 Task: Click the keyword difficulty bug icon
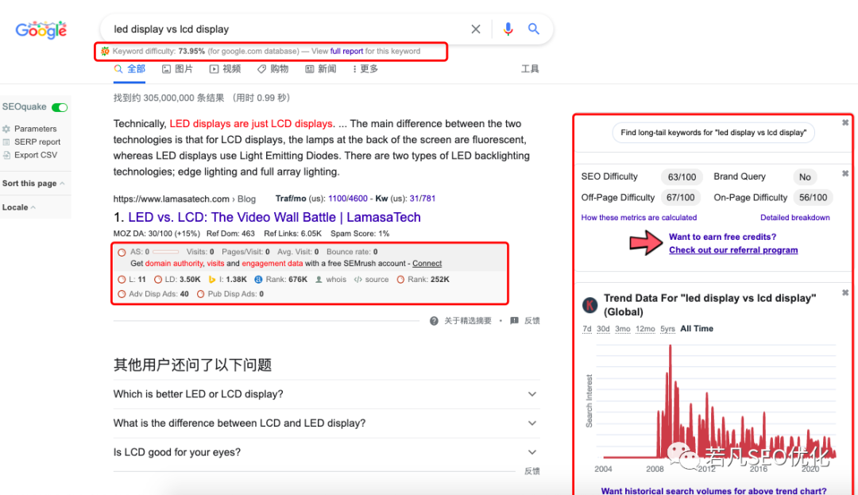click(105, 51)
